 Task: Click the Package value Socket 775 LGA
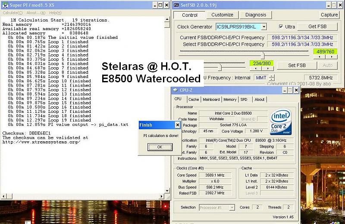tap(233, 125)
